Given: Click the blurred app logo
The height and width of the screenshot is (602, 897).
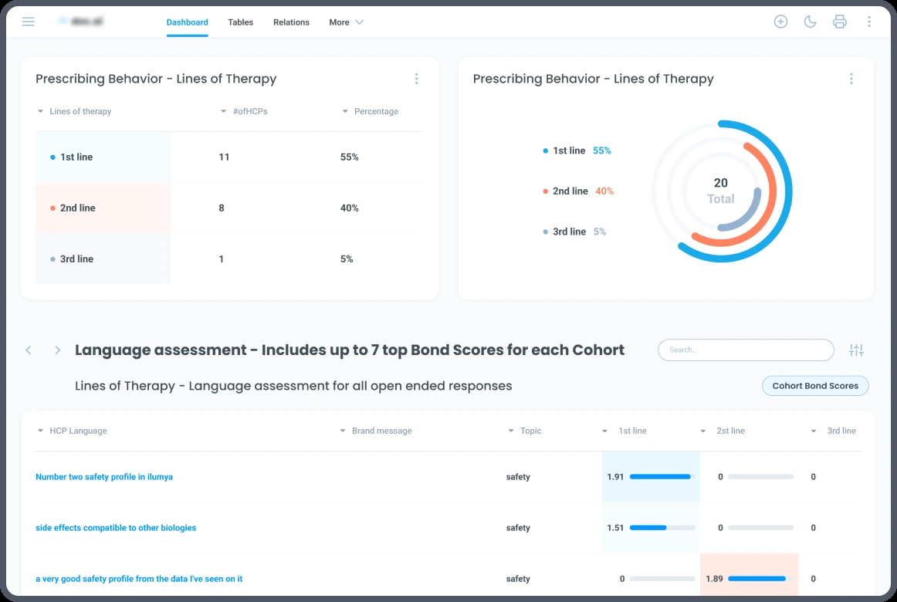Looking at the screenshot, I should click(82, 22).
